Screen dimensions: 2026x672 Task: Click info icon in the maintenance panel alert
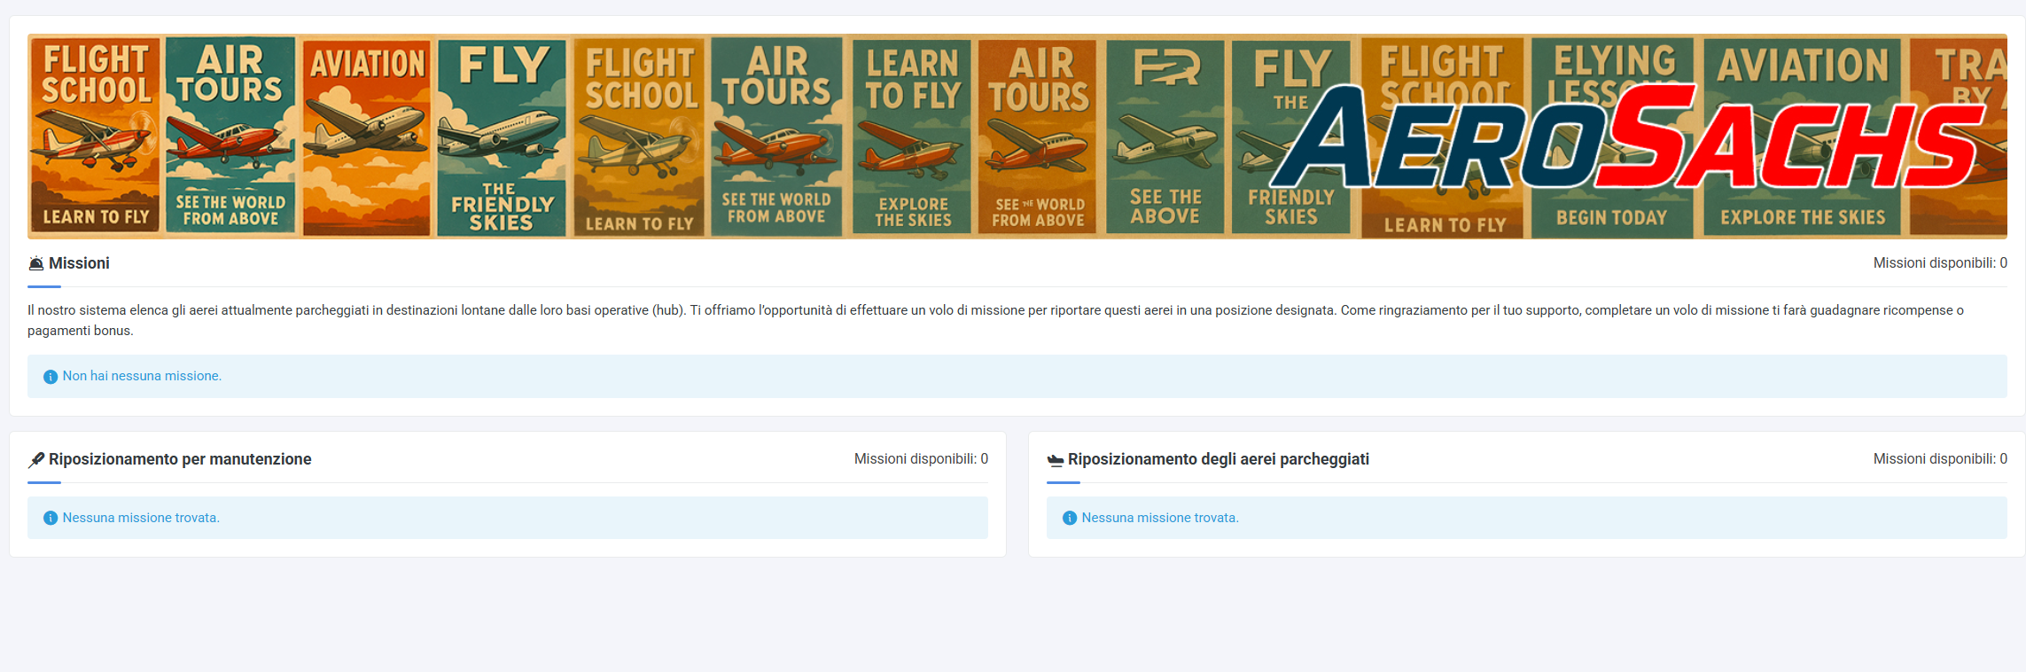[51, 519]
